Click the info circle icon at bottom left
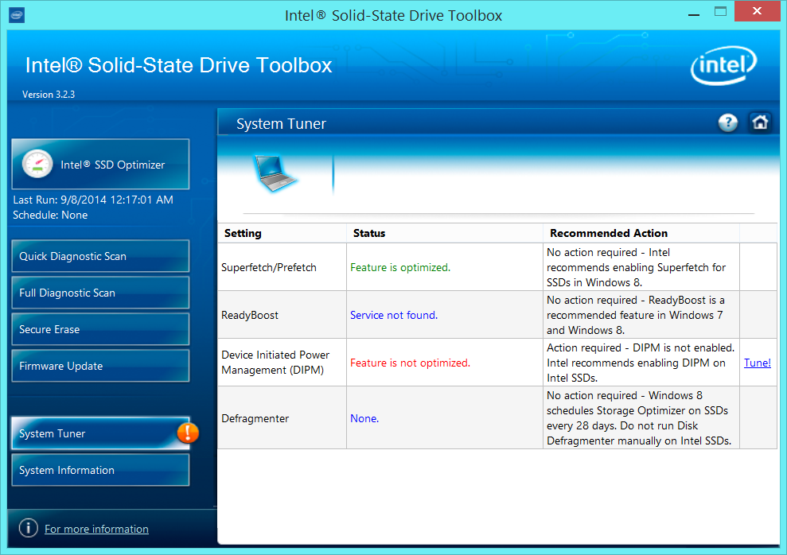The width and height of the screenshot is (787, 555). [x=28, y=528]
